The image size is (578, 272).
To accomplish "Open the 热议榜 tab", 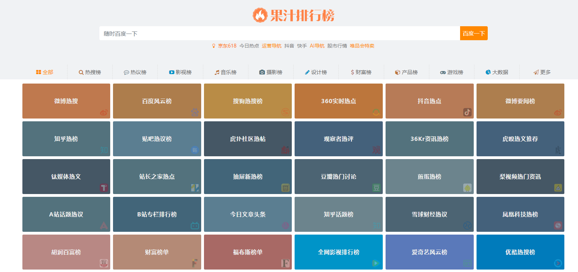I will [135, 72].
